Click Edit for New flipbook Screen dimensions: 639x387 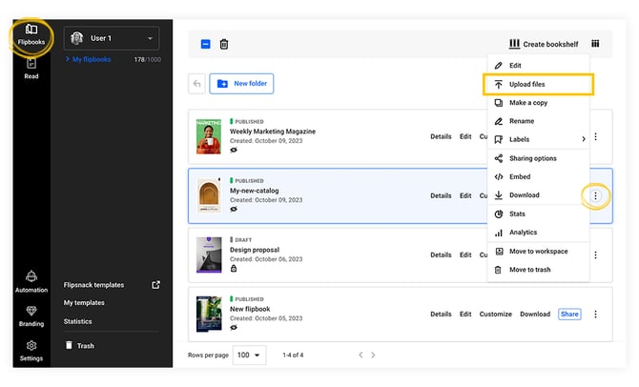point(465,315)
